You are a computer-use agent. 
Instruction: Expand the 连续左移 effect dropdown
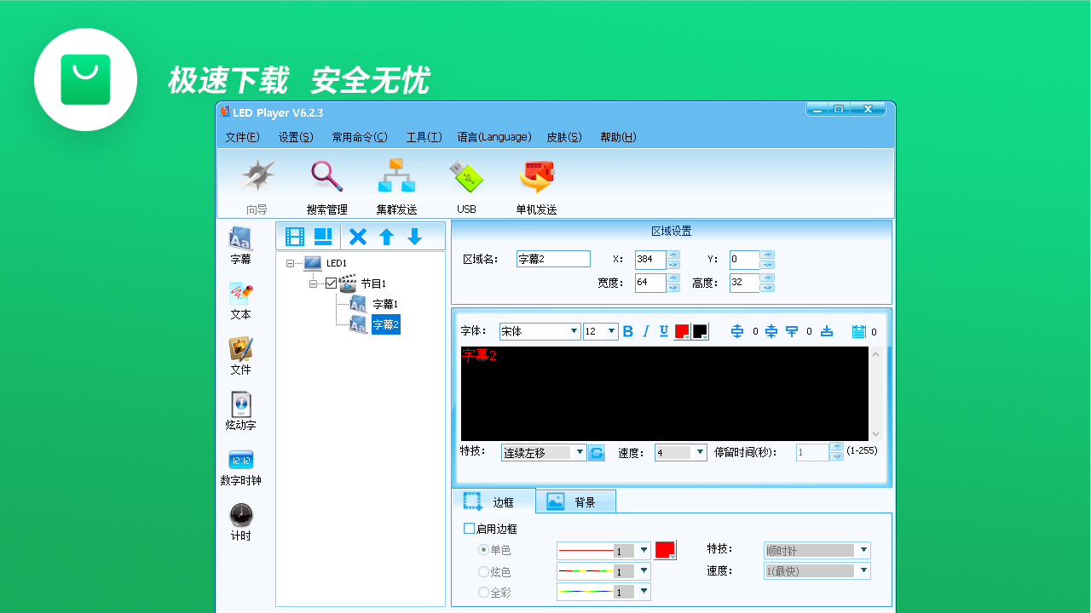[x=580, y=453]
